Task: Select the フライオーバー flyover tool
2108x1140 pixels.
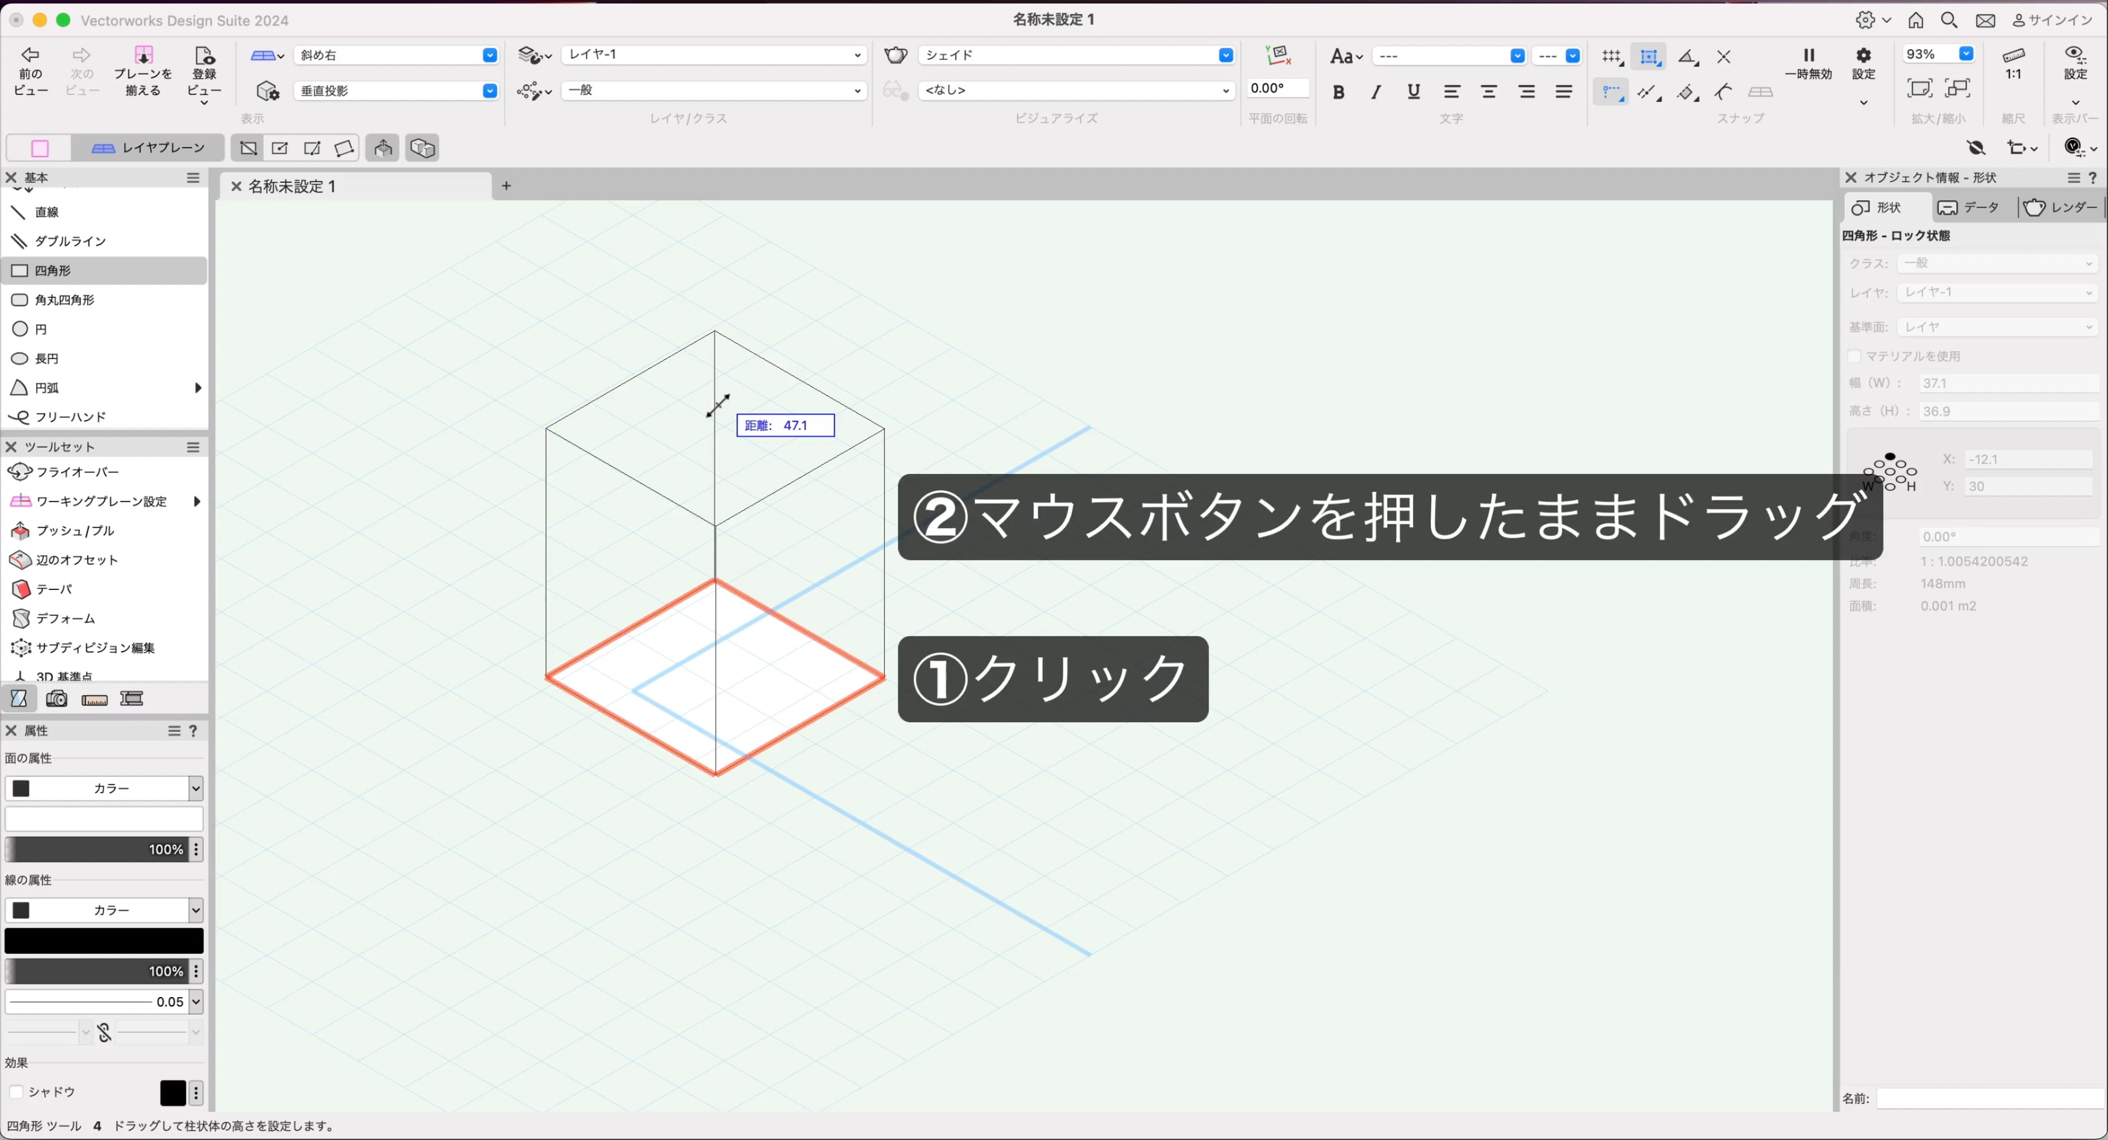Action: point(104,472)
